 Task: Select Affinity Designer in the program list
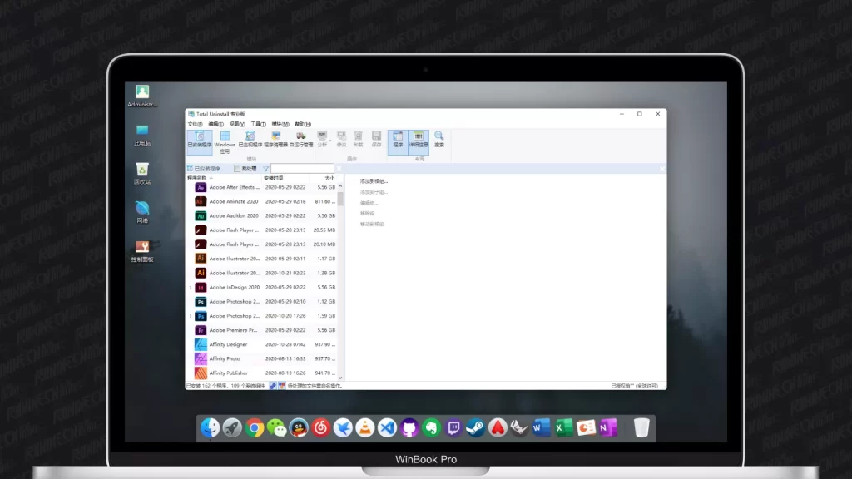[x=228, y=344]
